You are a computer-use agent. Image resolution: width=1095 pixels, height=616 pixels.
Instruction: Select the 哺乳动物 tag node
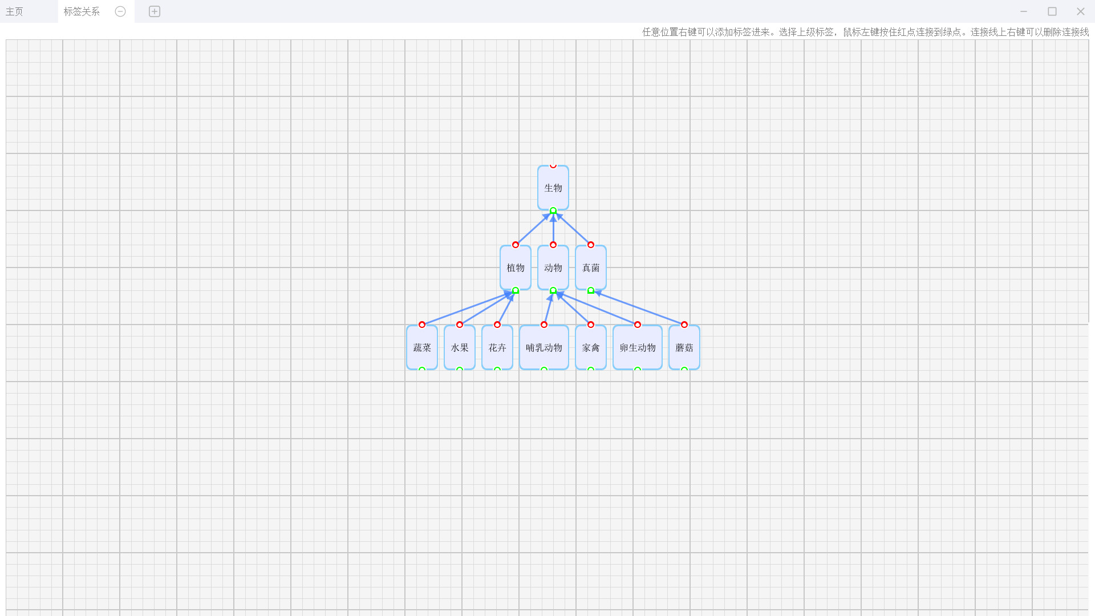coord(544,347)
